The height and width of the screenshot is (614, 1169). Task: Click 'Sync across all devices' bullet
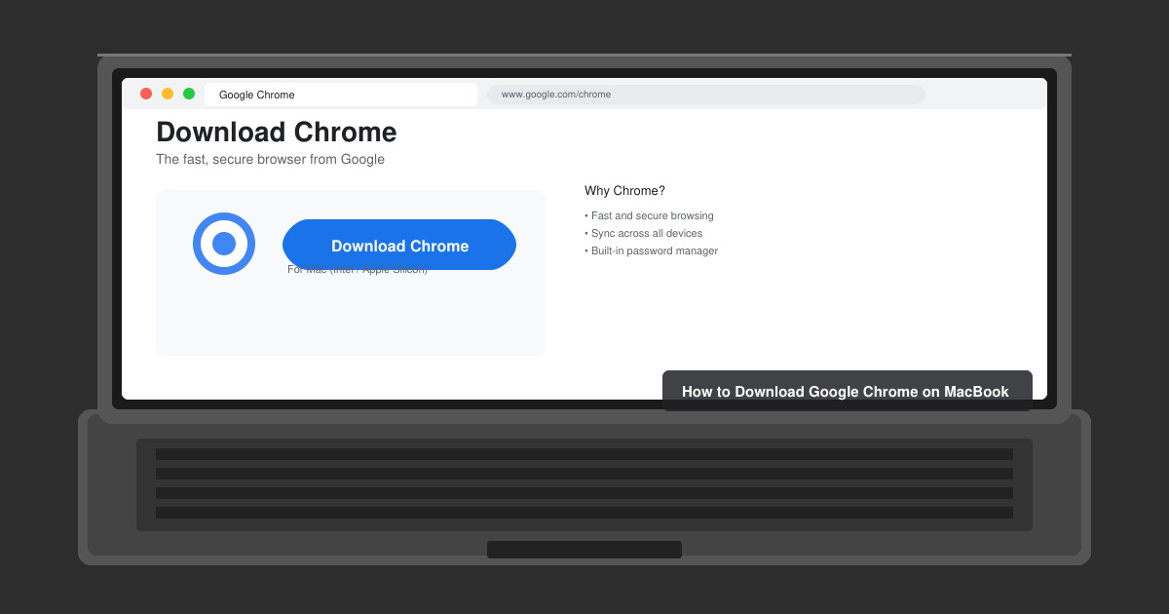[643, 234]
